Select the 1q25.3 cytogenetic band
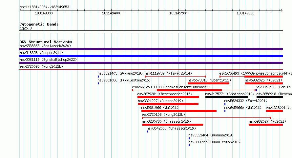The height and width of the screenshot is (158, 292). click(x=151, y=32)
